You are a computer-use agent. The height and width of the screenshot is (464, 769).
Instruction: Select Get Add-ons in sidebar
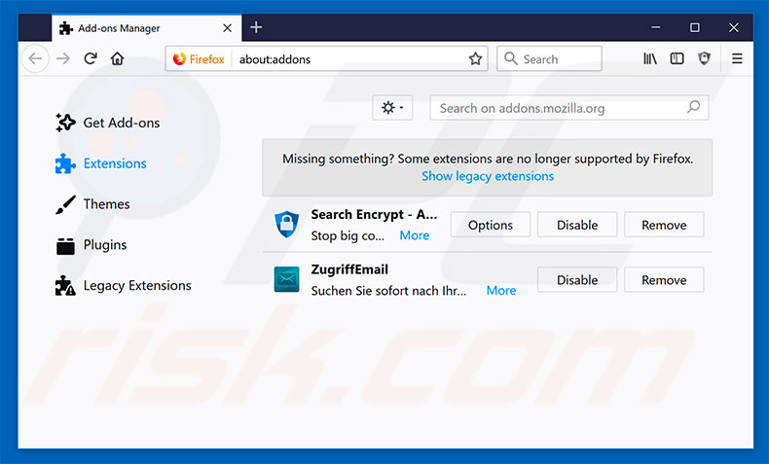click(121, 123)
